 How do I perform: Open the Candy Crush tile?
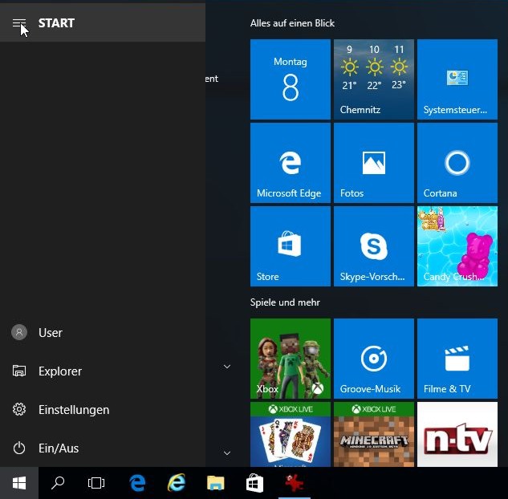click(x=457, y=246)
